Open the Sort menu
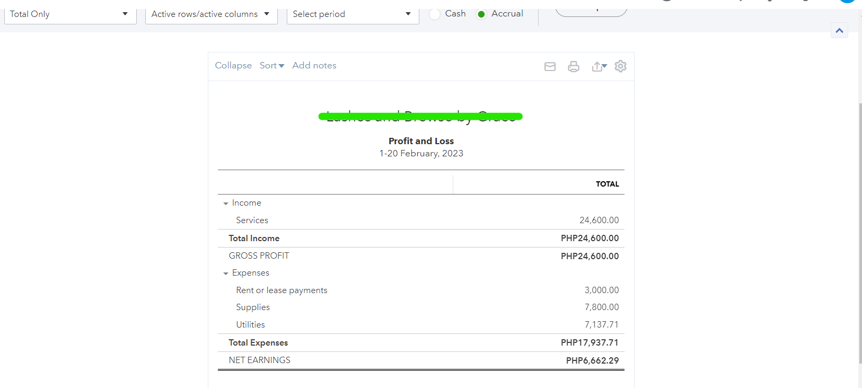 [x=271, y=66]
